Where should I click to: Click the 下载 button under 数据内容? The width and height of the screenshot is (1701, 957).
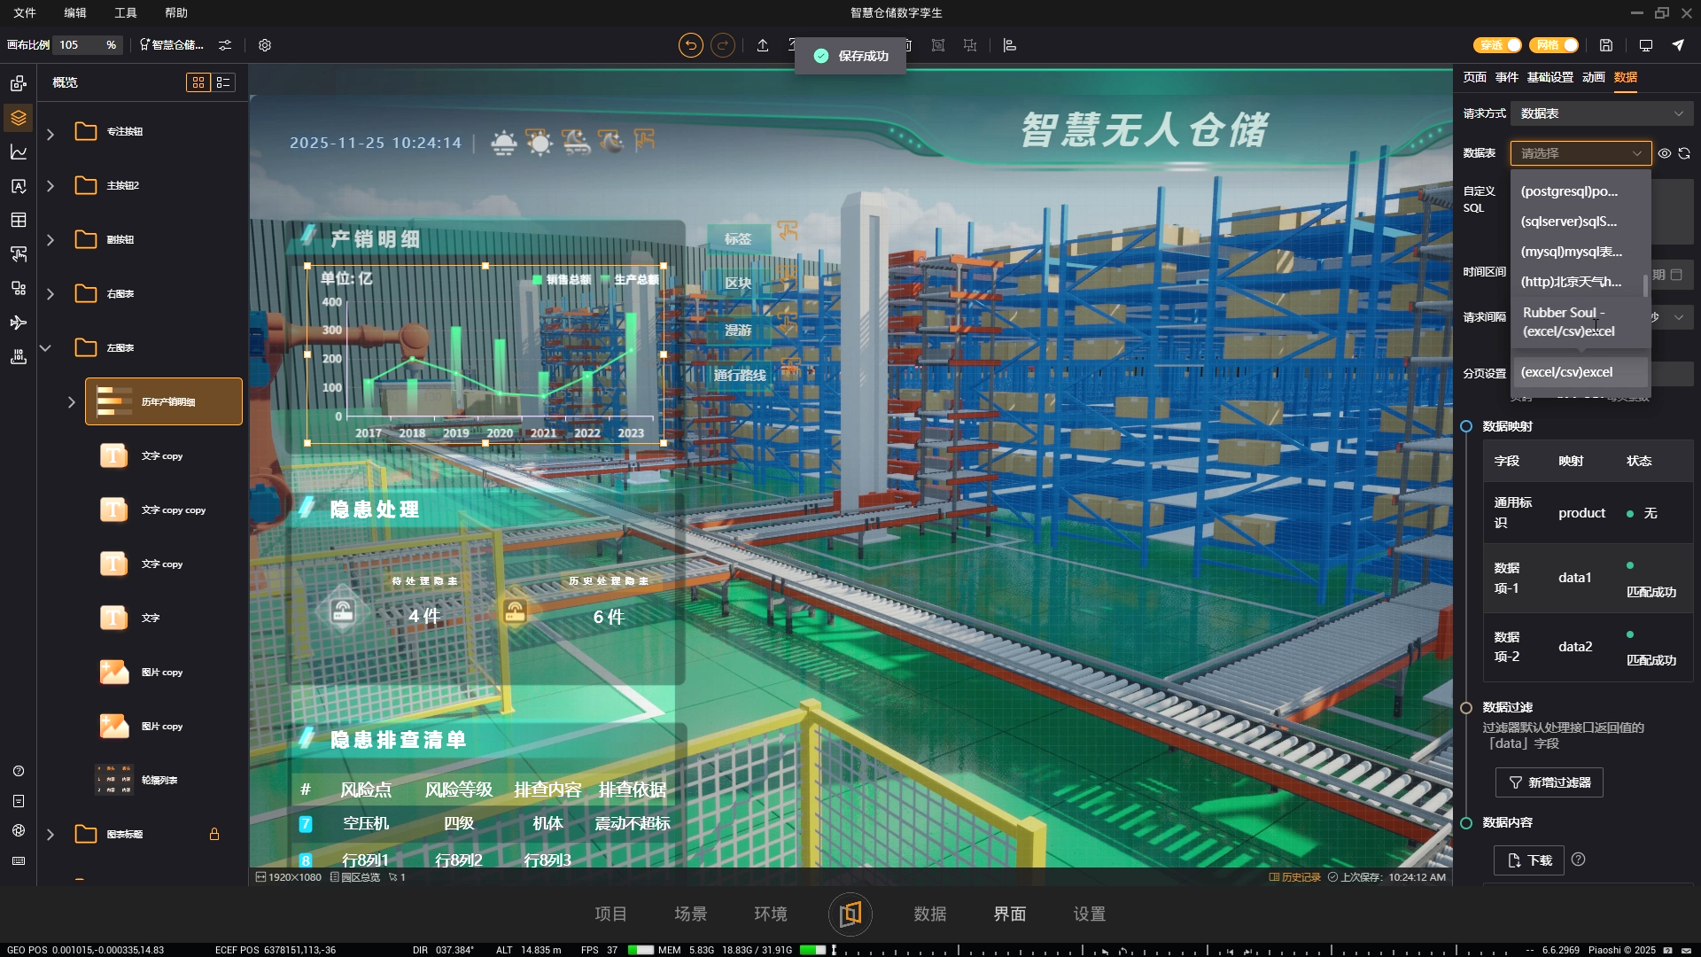[x=1528, y=860]
